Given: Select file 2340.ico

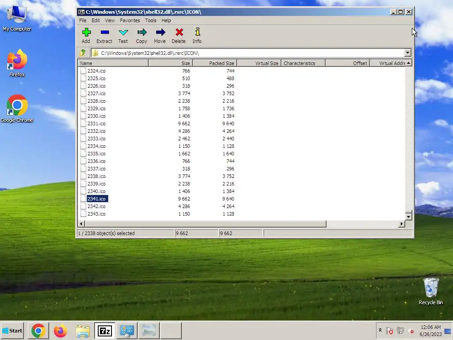Looking at the screenshot, I should 96,191.
